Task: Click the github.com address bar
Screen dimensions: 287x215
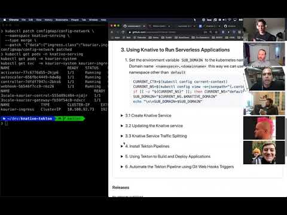Action: pos(166,32)
